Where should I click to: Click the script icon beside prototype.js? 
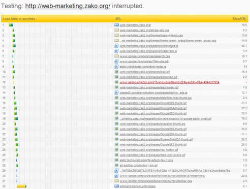(116, 46)
